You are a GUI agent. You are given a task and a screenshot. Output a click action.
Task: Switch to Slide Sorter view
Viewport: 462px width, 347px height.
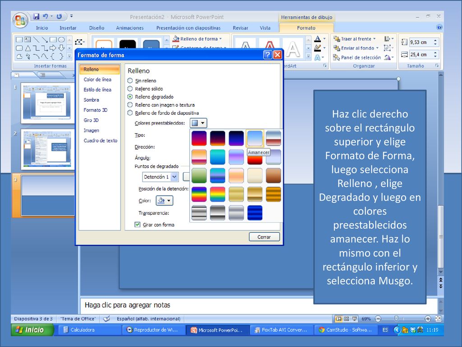[x=346, y=319]
